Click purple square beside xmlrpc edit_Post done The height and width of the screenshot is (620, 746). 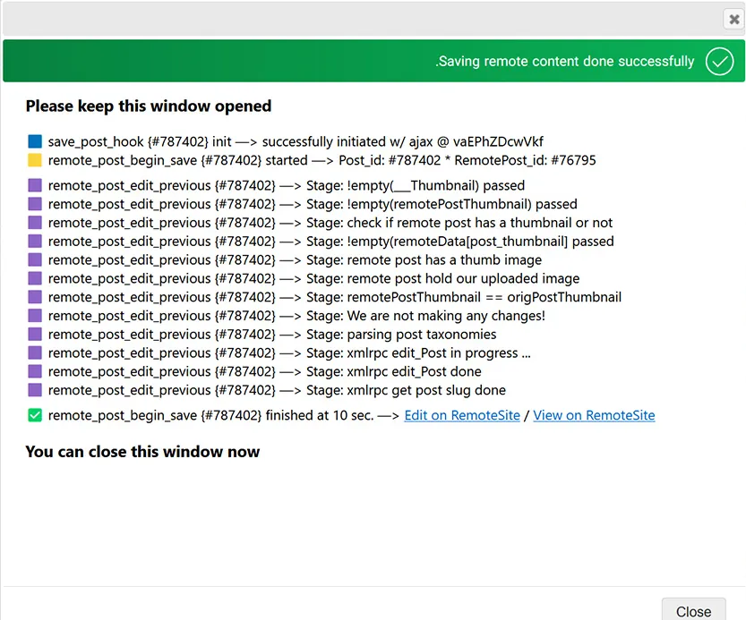[x=35, y=371]
